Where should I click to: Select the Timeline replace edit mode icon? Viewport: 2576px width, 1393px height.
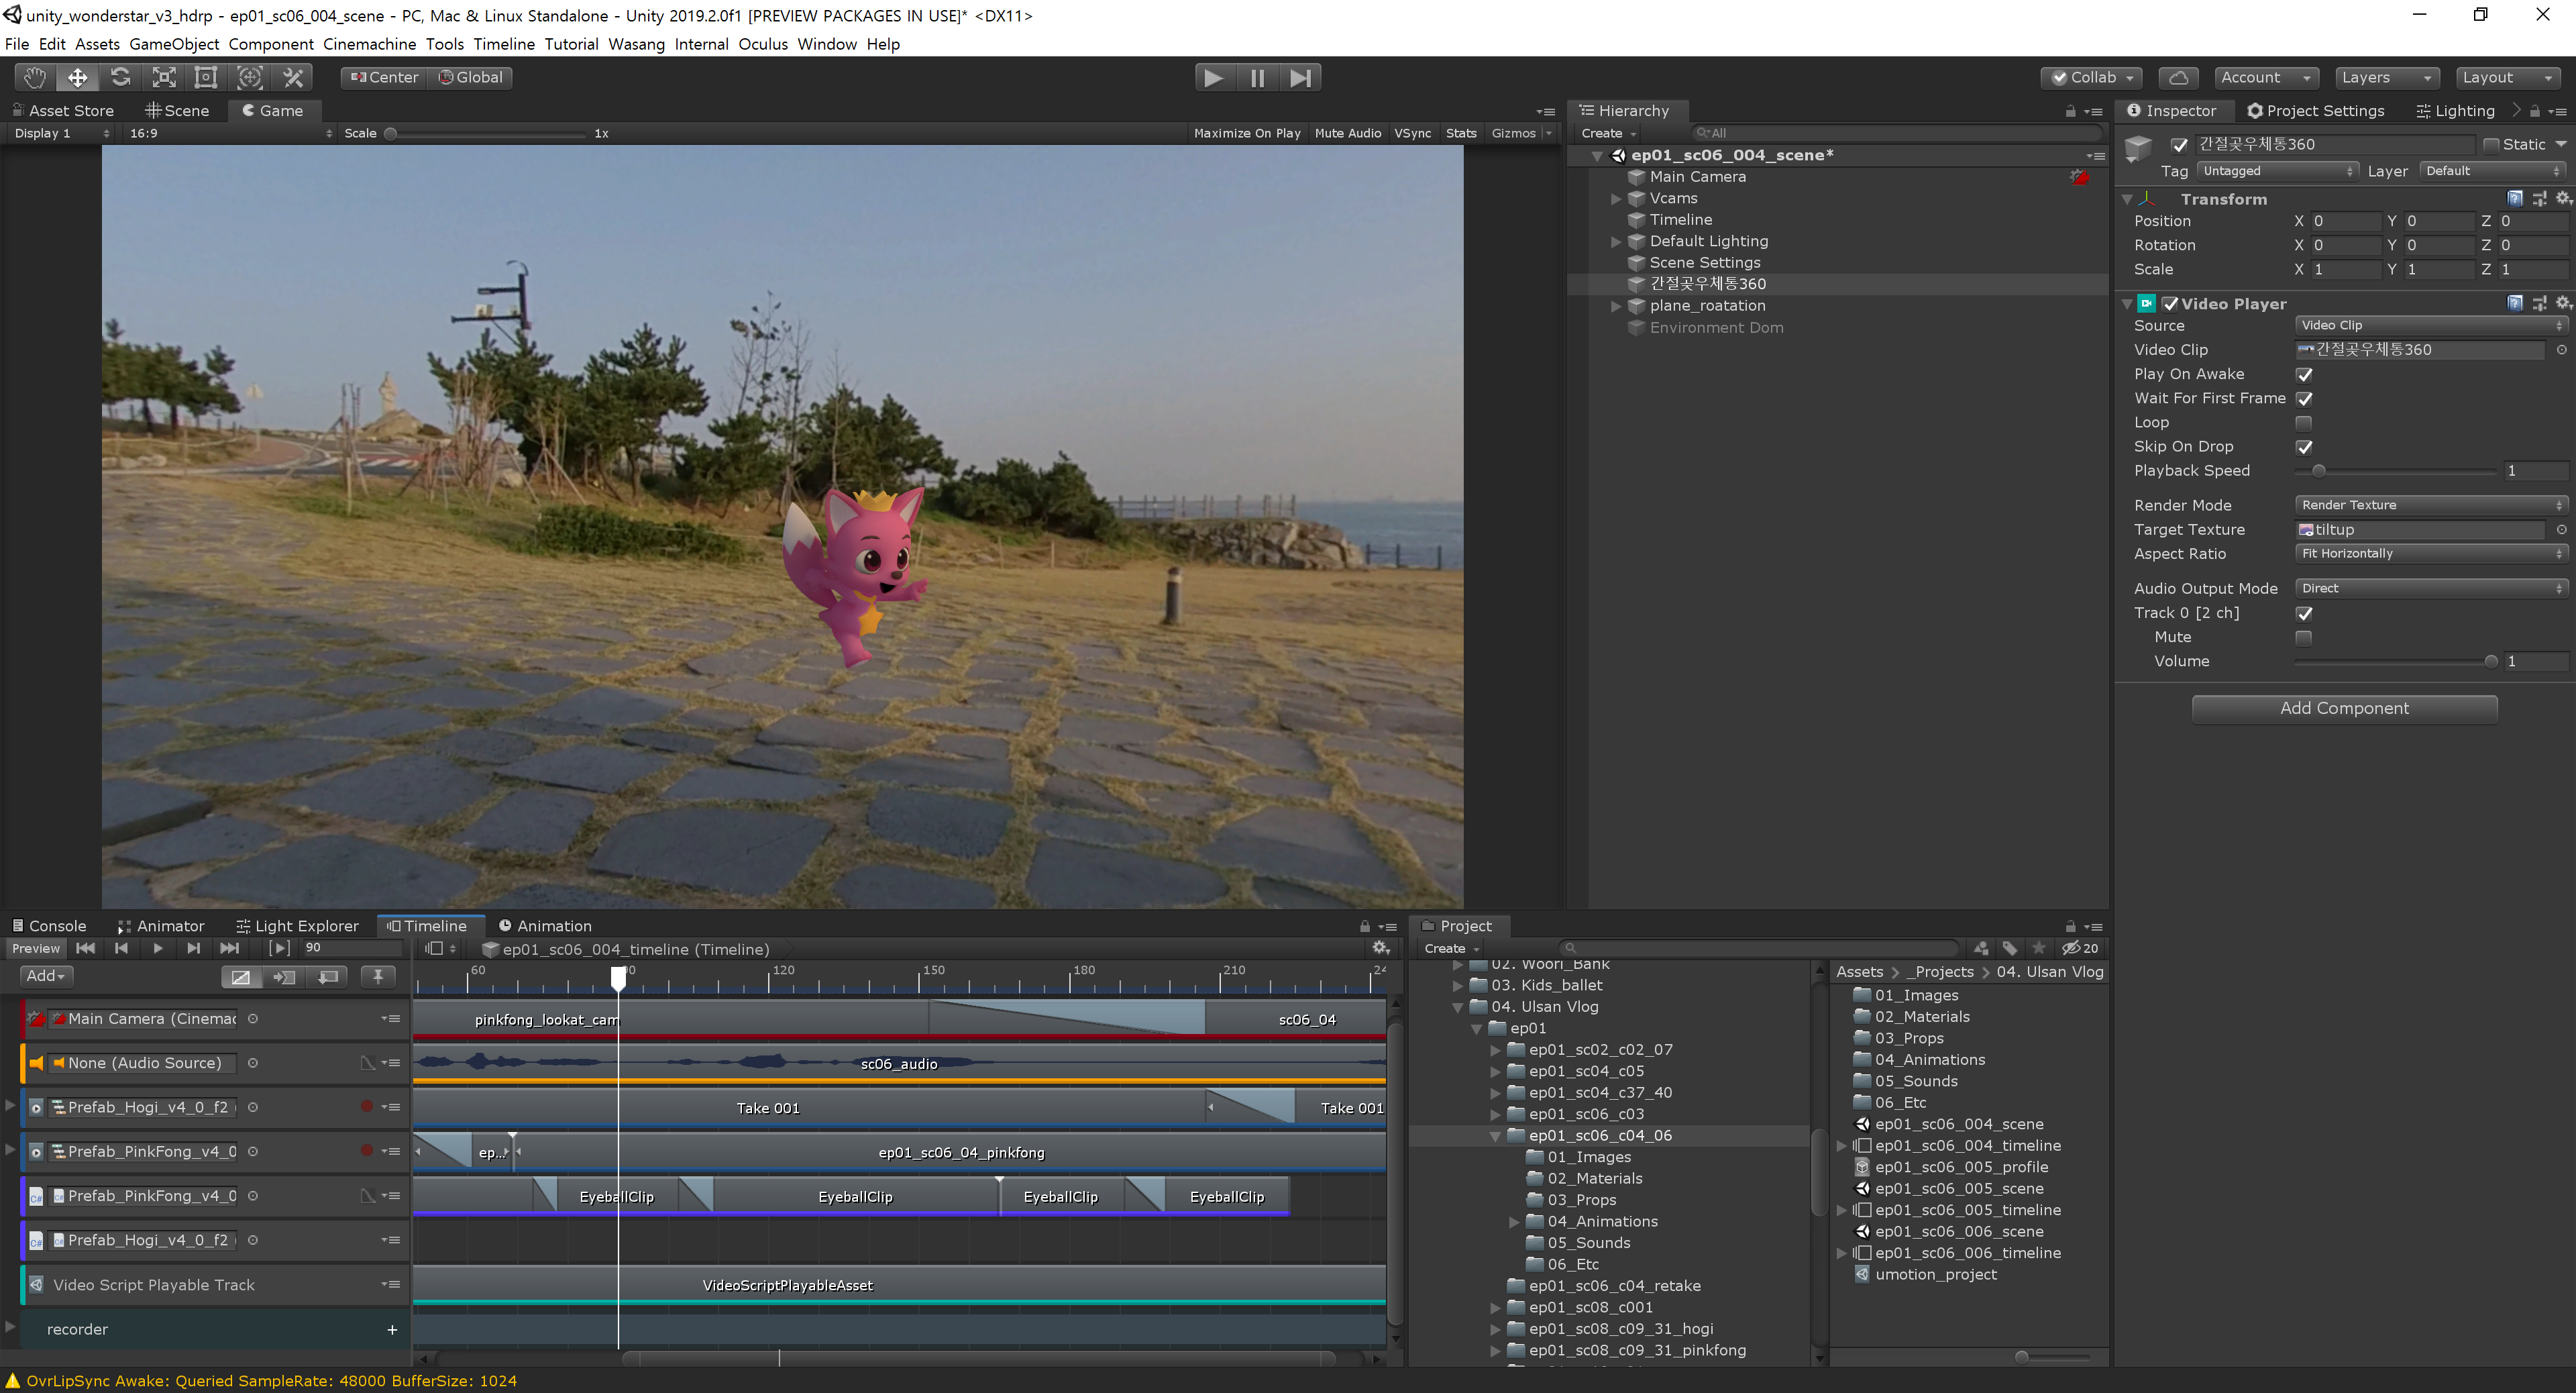327,976
